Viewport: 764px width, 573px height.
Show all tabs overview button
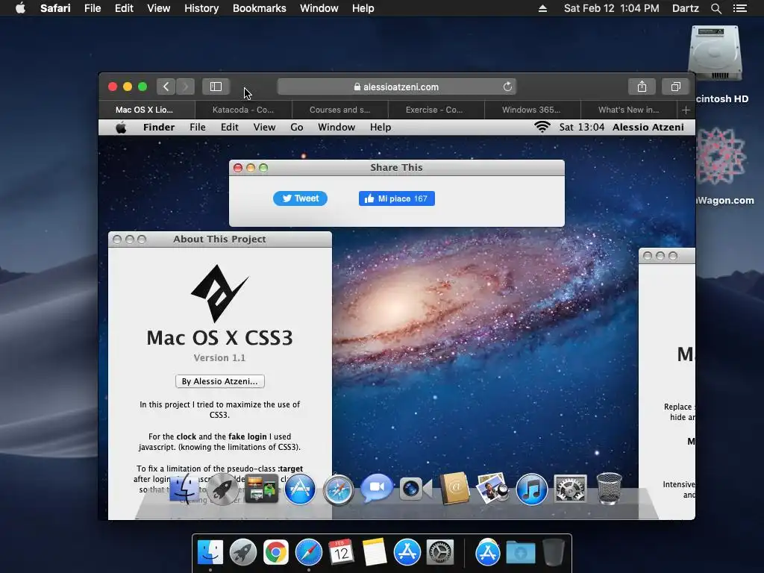pyautogui.click(x=675, y=87)
